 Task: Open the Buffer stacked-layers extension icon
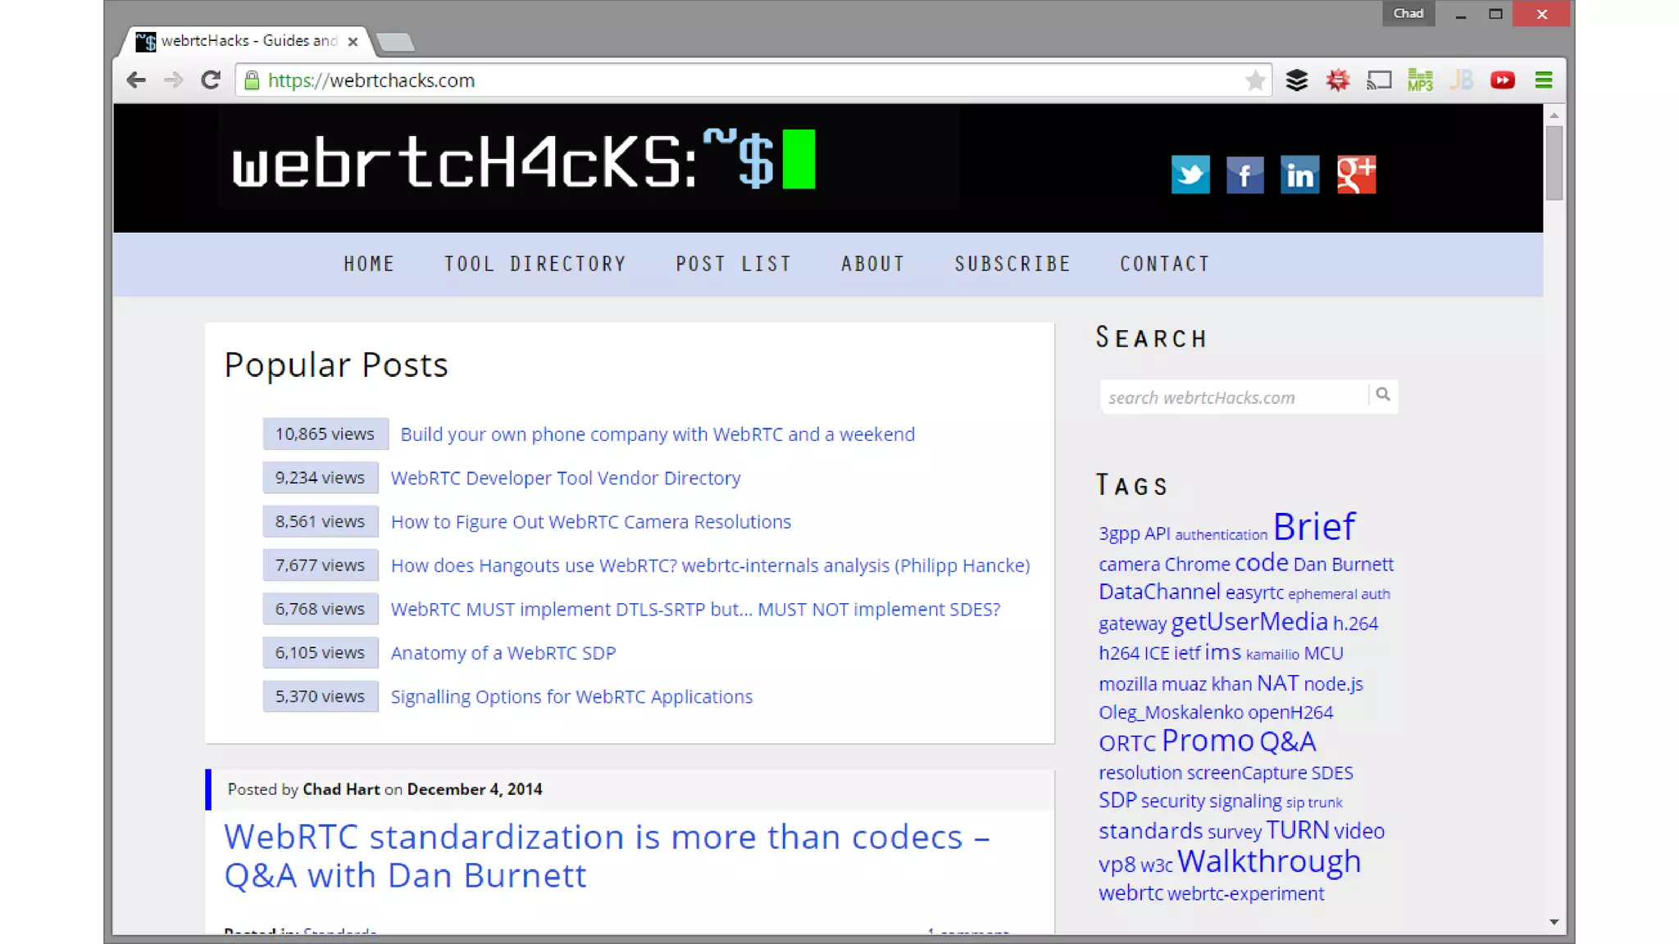1297,80
